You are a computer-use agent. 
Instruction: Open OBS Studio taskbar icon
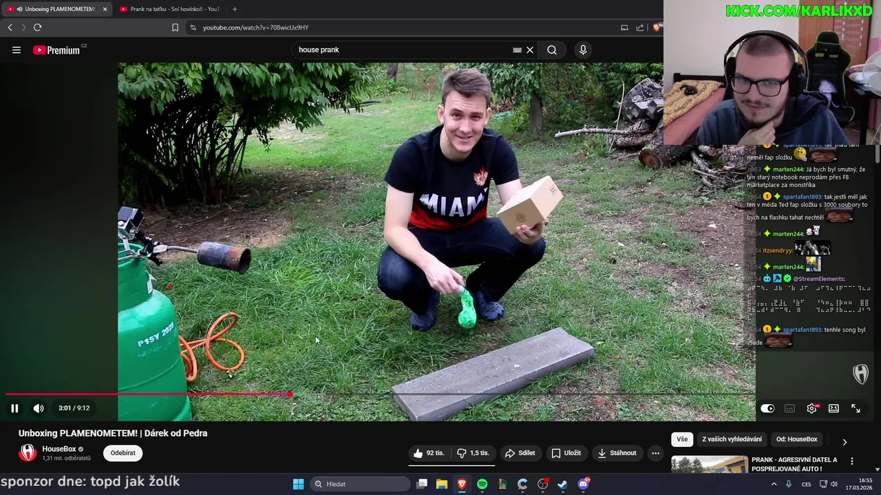click(x=542, y=484)
